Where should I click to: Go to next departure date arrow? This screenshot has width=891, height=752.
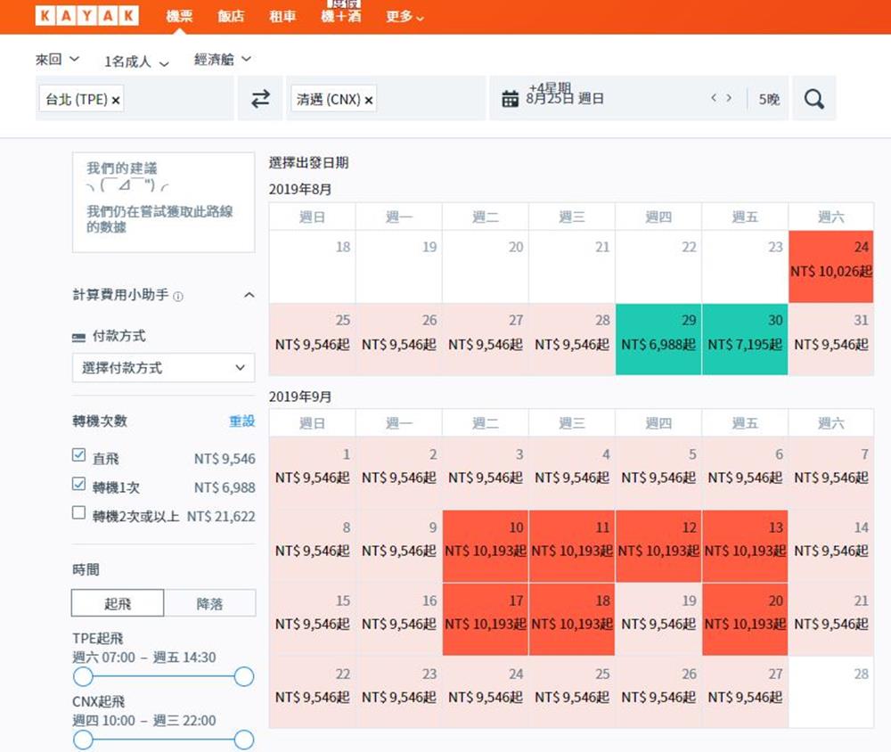pyautogui.click(x=729, y=98)
